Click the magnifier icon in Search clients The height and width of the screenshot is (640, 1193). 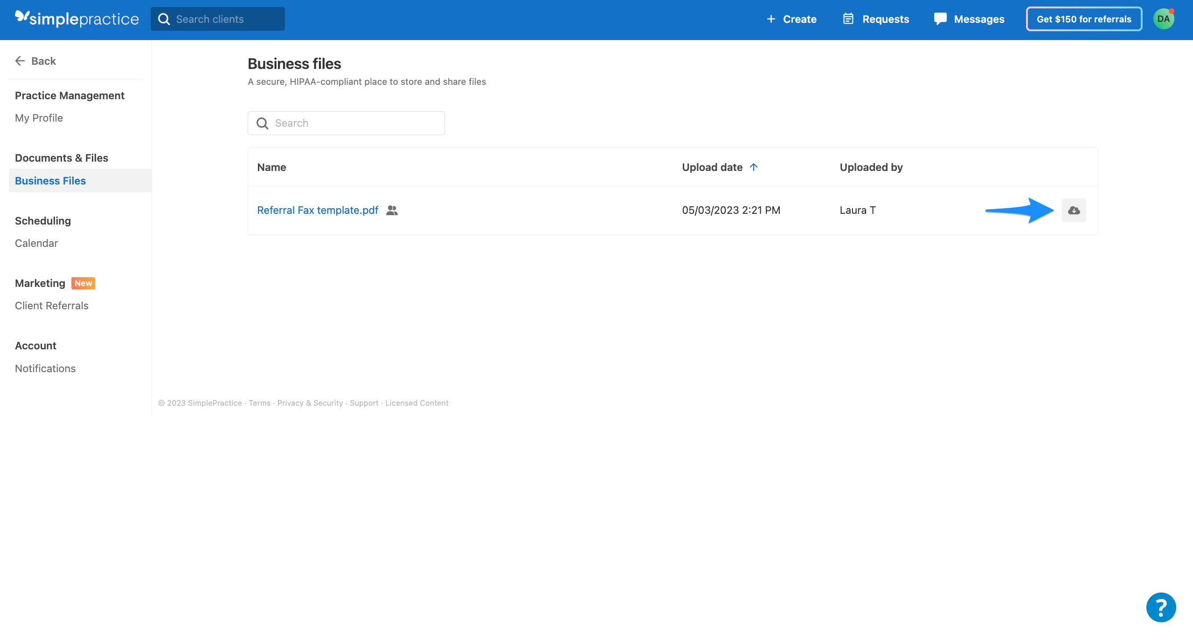click(164, 19)
